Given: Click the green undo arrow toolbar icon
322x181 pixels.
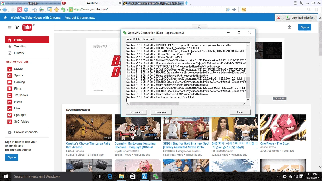Looking at the screenshot, I should coord(63,10).
